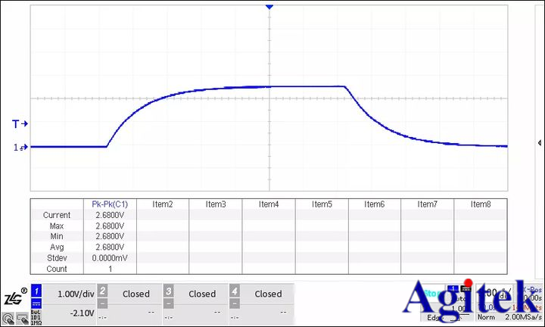Click the Closed label for channel 3

[202, 294]
